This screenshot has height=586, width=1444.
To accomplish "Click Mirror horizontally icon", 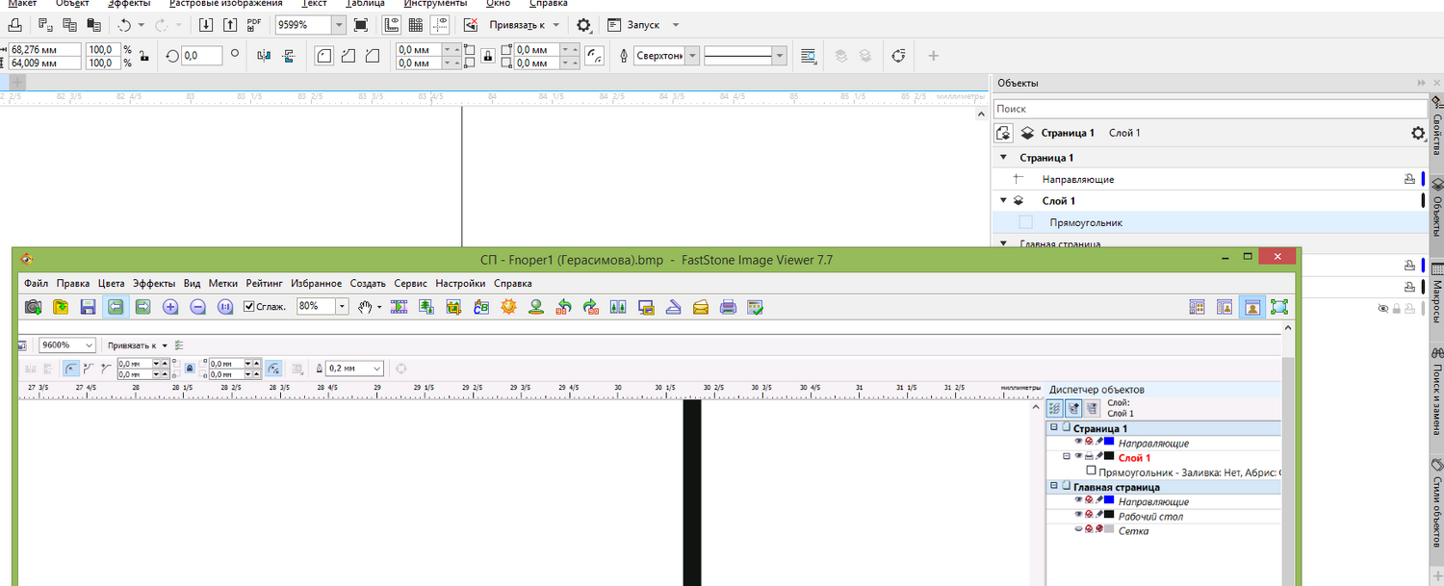I will point(265,56).
